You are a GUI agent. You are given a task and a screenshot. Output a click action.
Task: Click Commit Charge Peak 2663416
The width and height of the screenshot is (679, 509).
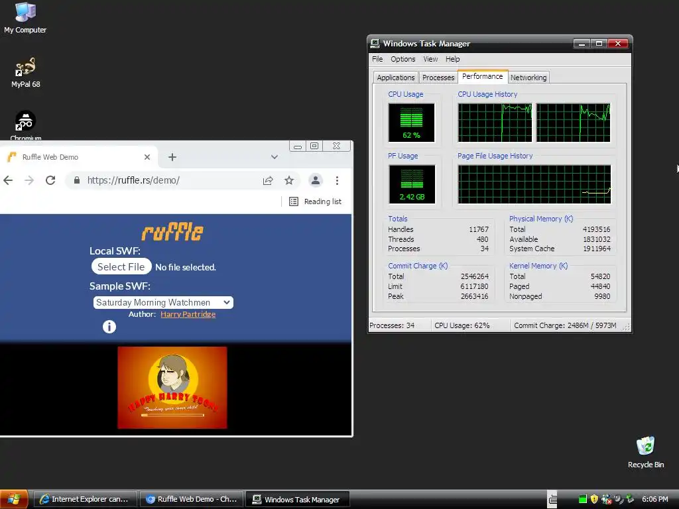pos(474,296)
